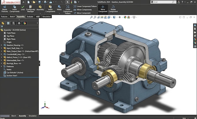The image size is (197, 119).
Task: Click the View Orientation cube icon
Action: pyautogui.click(x=109, y=17)
